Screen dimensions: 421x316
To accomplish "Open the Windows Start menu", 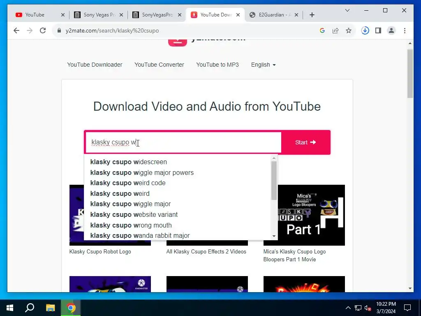I will point(10,308).
